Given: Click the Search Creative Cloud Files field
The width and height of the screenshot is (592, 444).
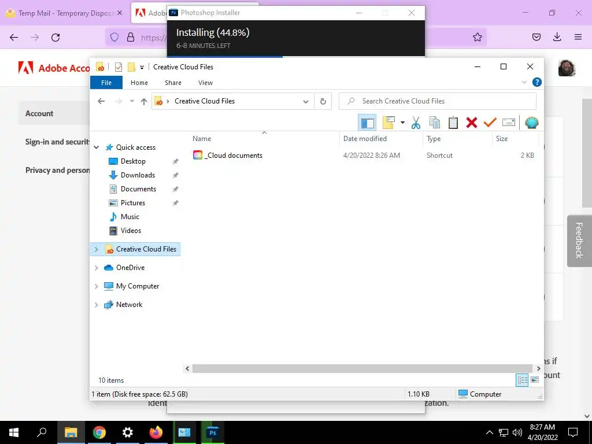Looking at the screenshot, I should 438,101.
